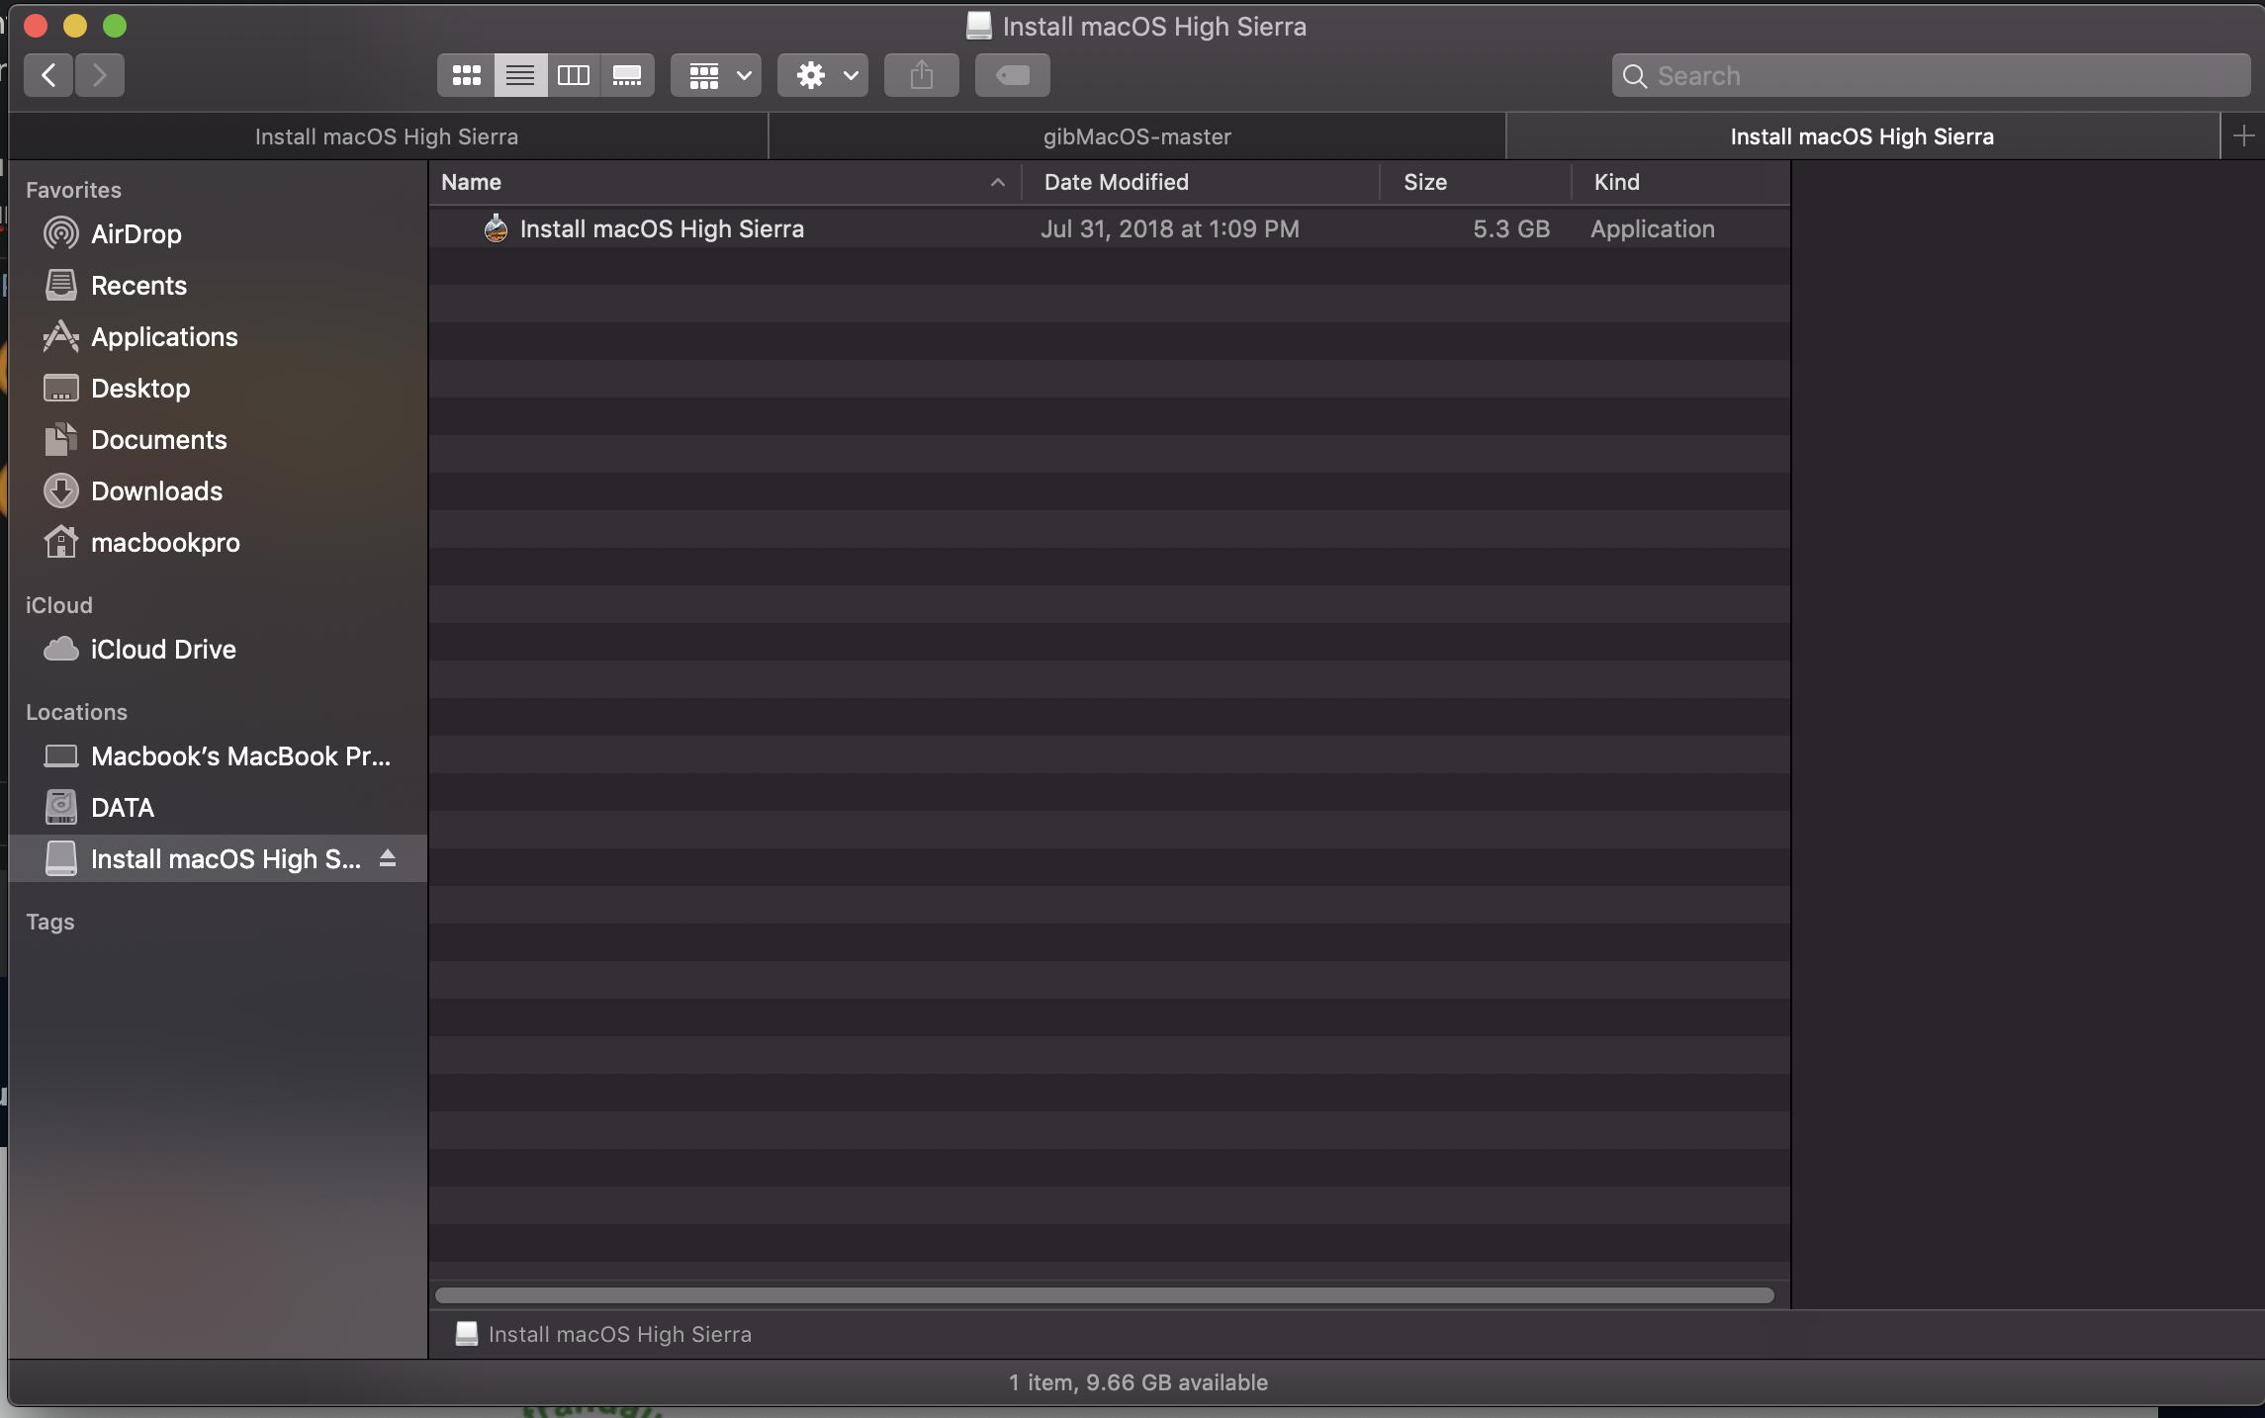Eject the Install macOS High Sierra volume

click(388, 858)
